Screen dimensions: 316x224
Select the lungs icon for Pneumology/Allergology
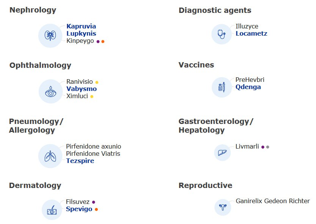coord(50,156)
